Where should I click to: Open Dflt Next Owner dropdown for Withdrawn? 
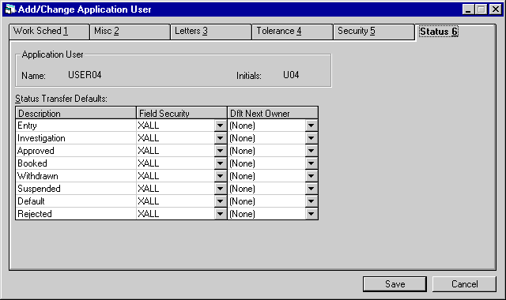click(312, 176)
